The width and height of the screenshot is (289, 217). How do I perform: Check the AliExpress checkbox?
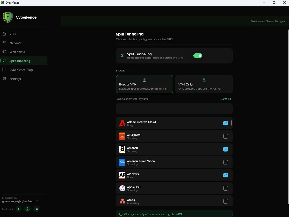click(226, 136)
